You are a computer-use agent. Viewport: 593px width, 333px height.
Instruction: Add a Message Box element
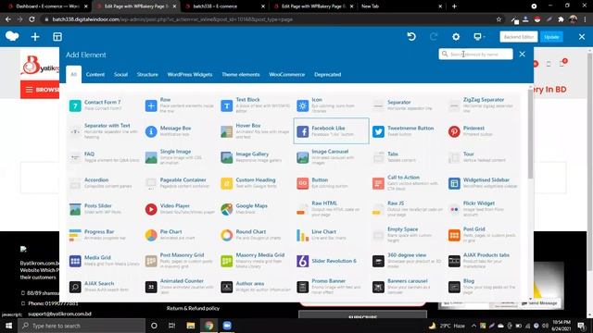click(180, 131)
